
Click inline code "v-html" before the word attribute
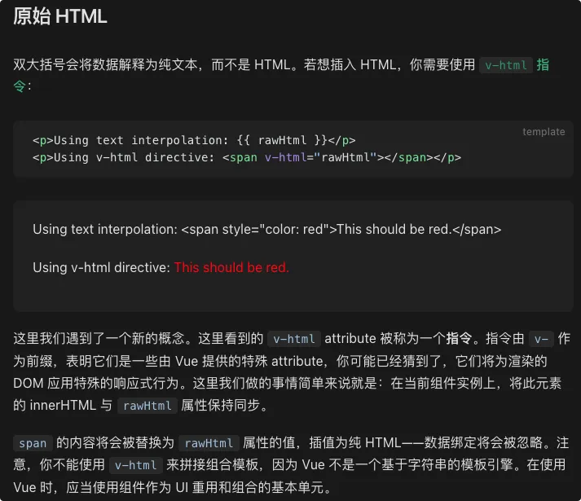point(294,339)
